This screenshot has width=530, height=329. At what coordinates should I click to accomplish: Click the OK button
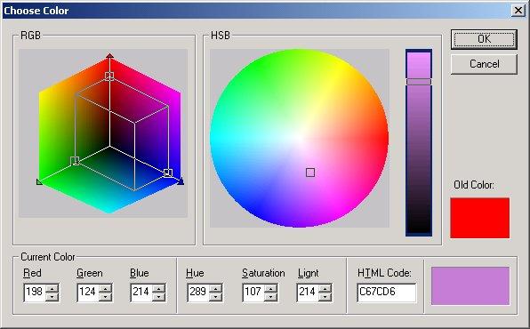tap(484, 39)
